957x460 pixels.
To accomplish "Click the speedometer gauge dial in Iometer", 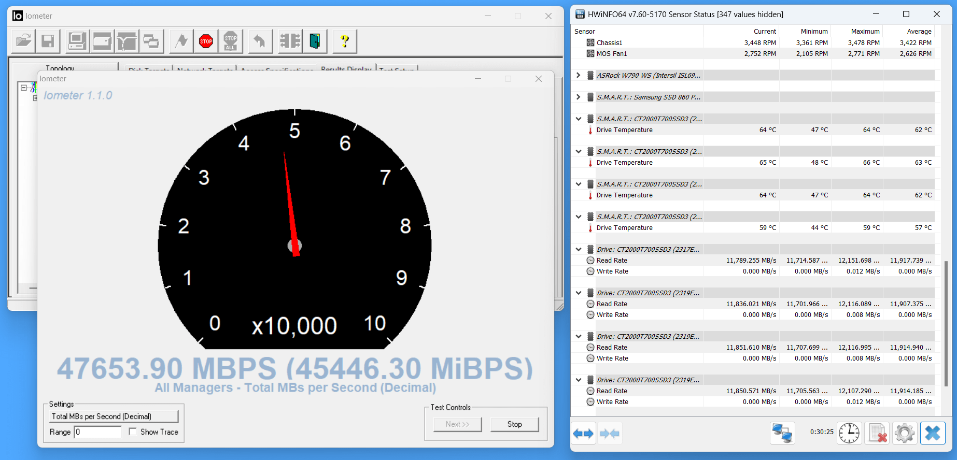I will (294, 228).
